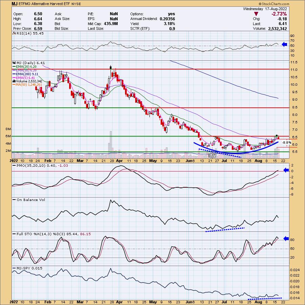Viewport: 305px width, 305px height.
Task: Click the Low value 6.38
Action: coord(38,23)
